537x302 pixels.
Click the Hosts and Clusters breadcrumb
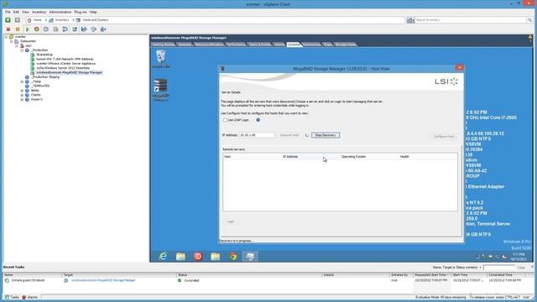click(x=95, y=20)
